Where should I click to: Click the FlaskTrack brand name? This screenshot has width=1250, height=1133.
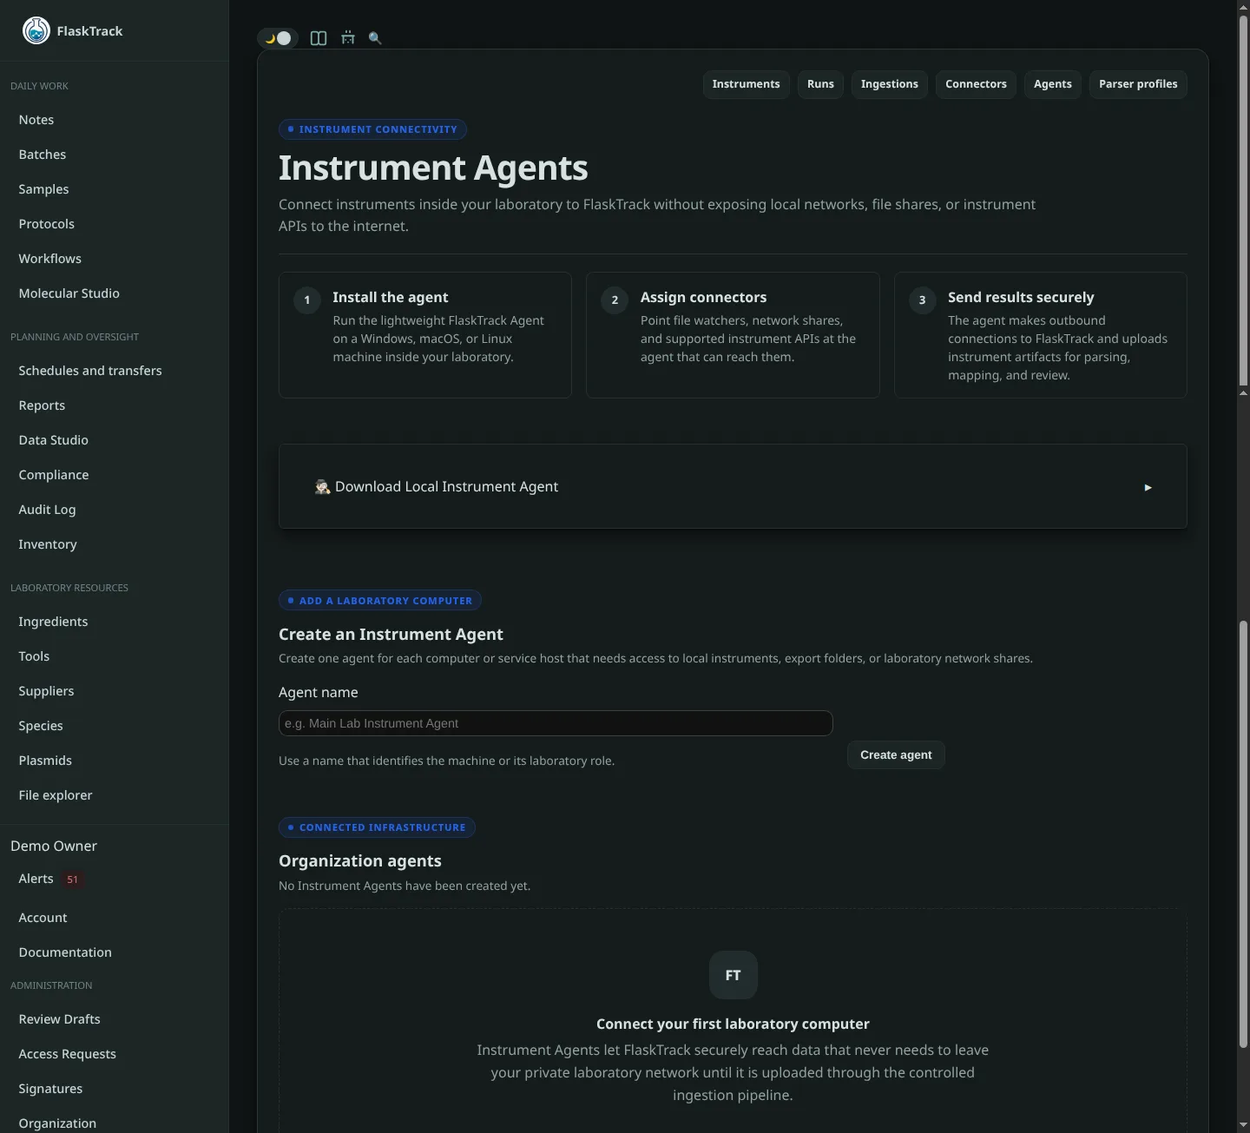(89, 31)
